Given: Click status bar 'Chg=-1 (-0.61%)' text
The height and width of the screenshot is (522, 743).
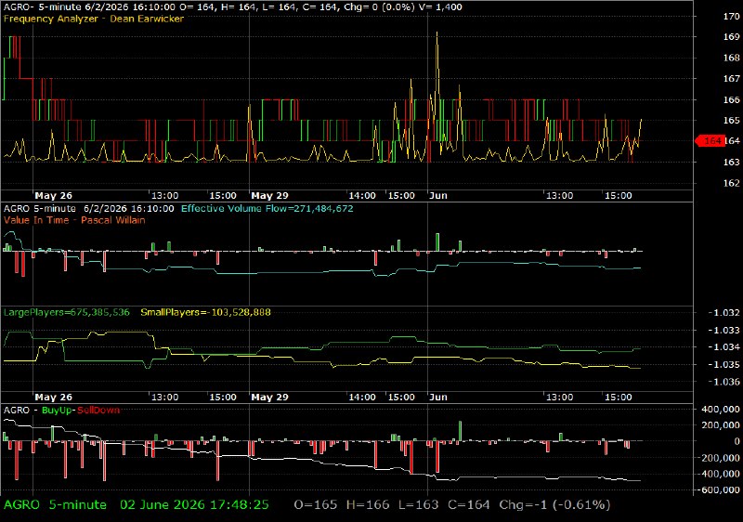Looking at the screenshot, I should (554, 505).
